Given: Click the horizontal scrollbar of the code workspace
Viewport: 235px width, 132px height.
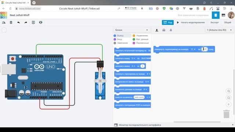Looking at the screenshot, I should point(197,122).
